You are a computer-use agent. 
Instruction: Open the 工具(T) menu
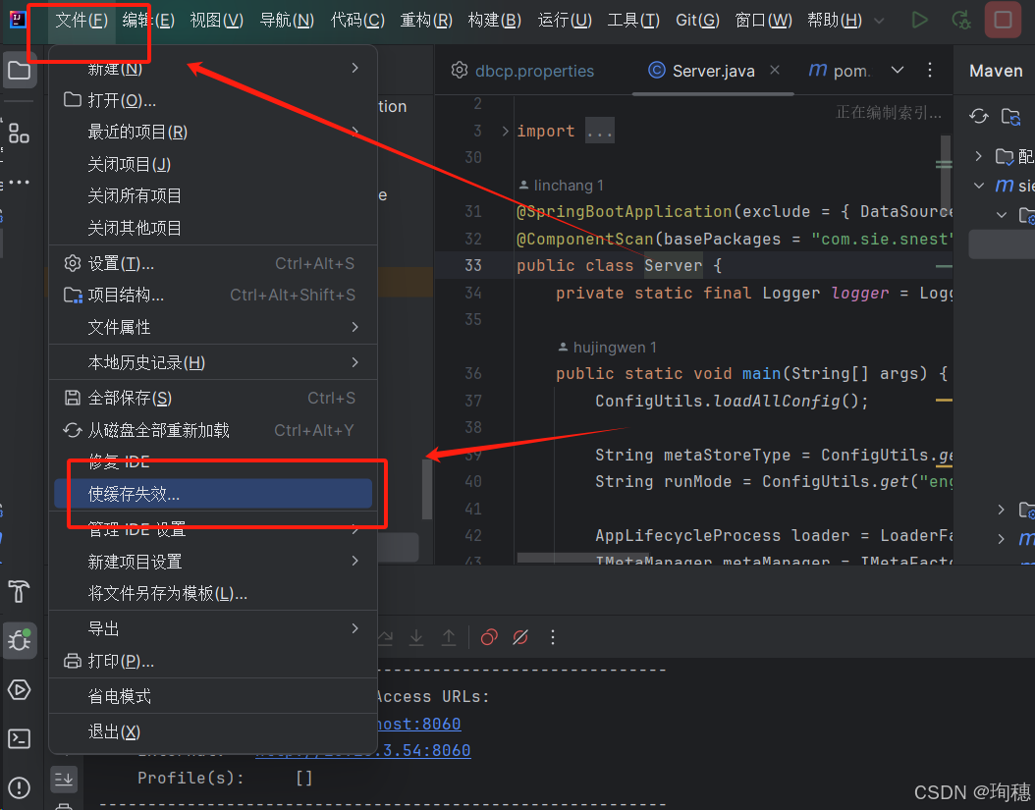tap(633, 20)
